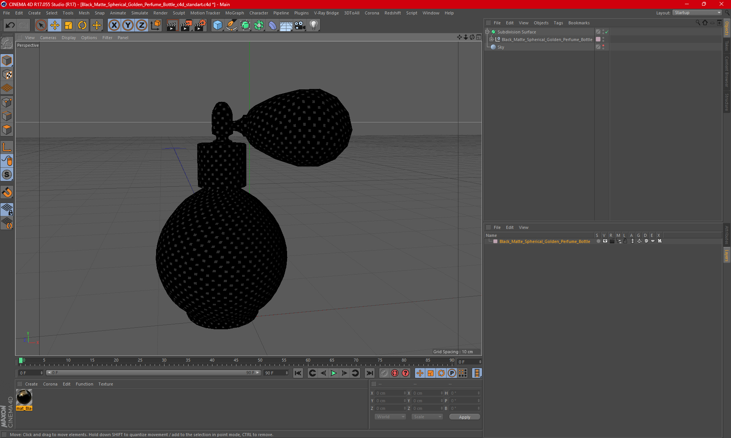Image resolution: width=731 pixels, height=438 pixels.
Task: Select the Live Selection tool
Action: (41, 25)
